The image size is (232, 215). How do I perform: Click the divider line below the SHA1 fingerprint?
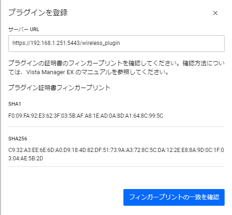[x=116, y=126]
